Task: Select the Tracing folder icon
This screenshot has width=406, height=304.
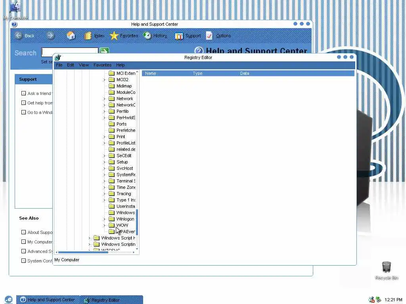Action: pos(111,194)
